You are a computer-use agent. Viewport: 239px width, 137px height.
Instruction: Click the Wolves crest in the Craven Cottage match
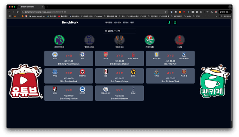(133, 72)
